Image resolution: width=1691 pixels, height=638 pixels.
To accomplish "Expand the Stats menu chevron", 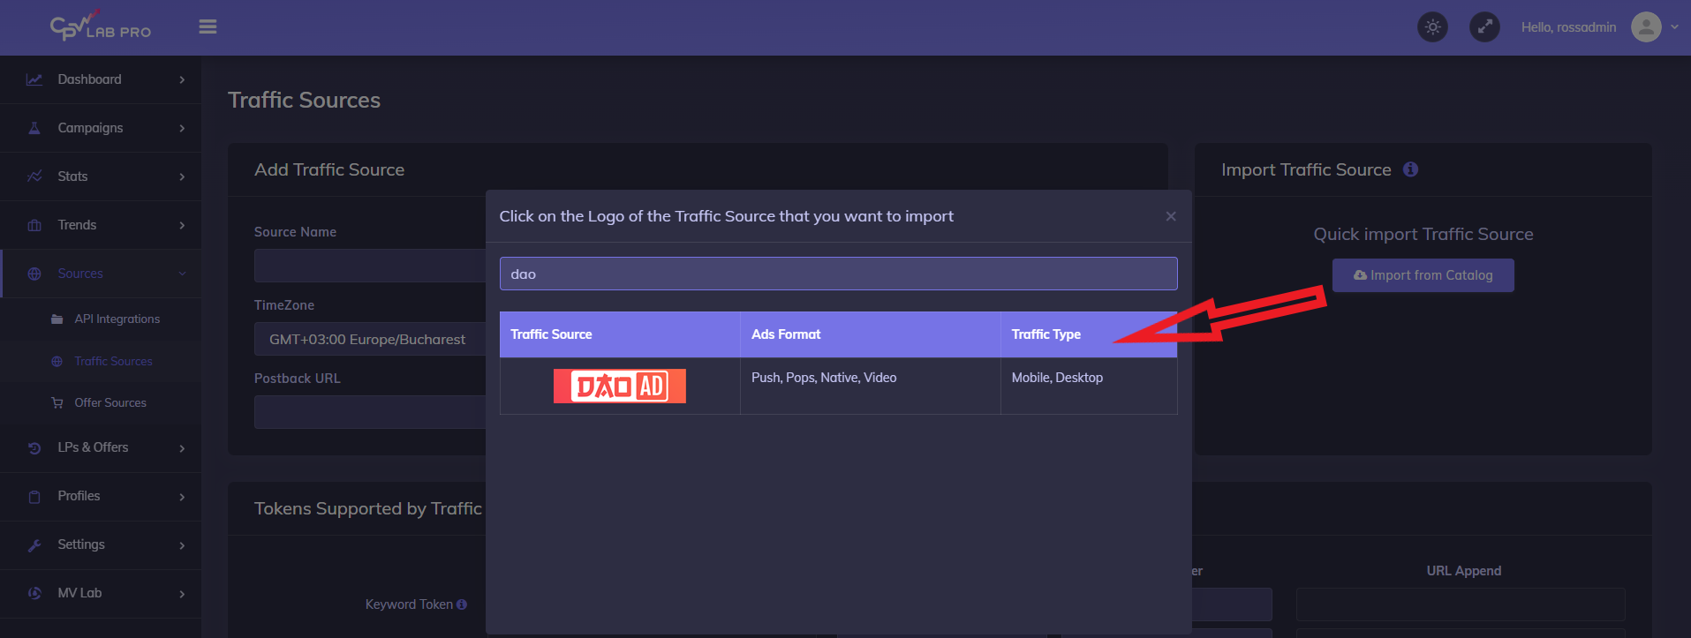I will (x=182, y=176).
